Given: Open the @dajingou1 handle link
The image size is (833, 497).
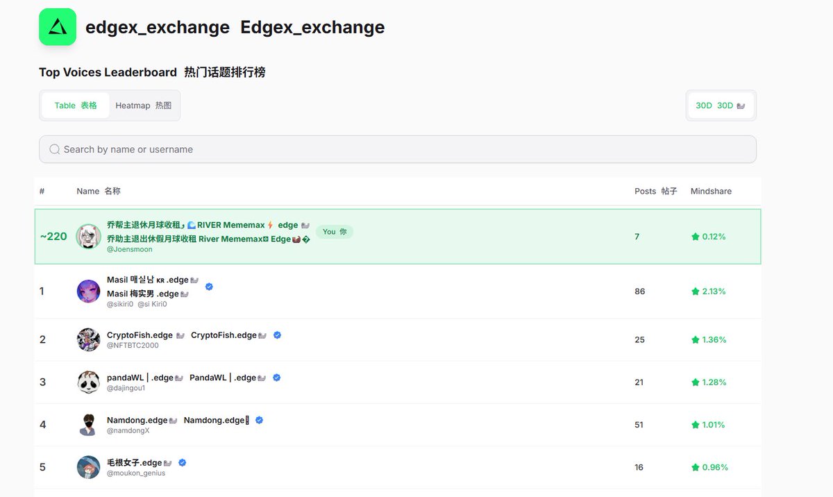Looking at the screenshot, I should click(x=126, y=388).
